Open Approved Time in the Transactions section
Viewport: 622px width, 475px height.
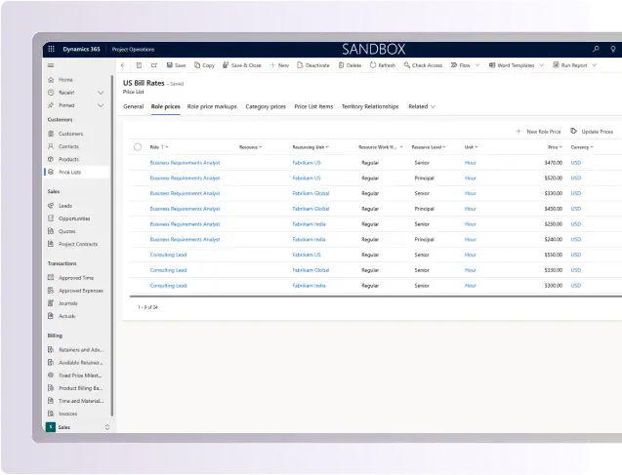74,278
